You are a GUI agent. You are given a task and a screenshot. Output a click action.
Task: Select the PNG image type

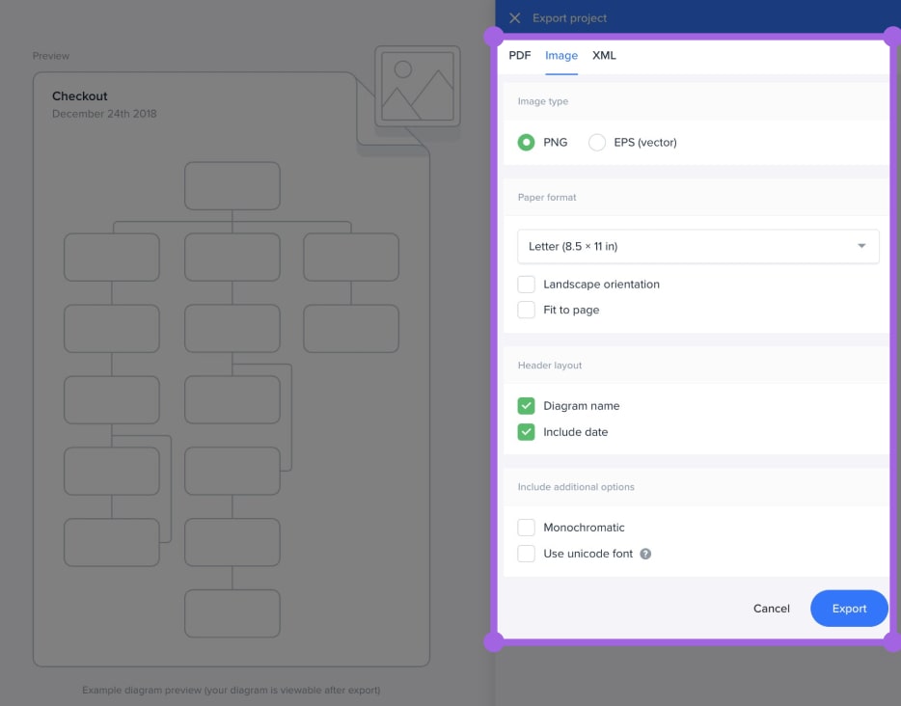527,143
